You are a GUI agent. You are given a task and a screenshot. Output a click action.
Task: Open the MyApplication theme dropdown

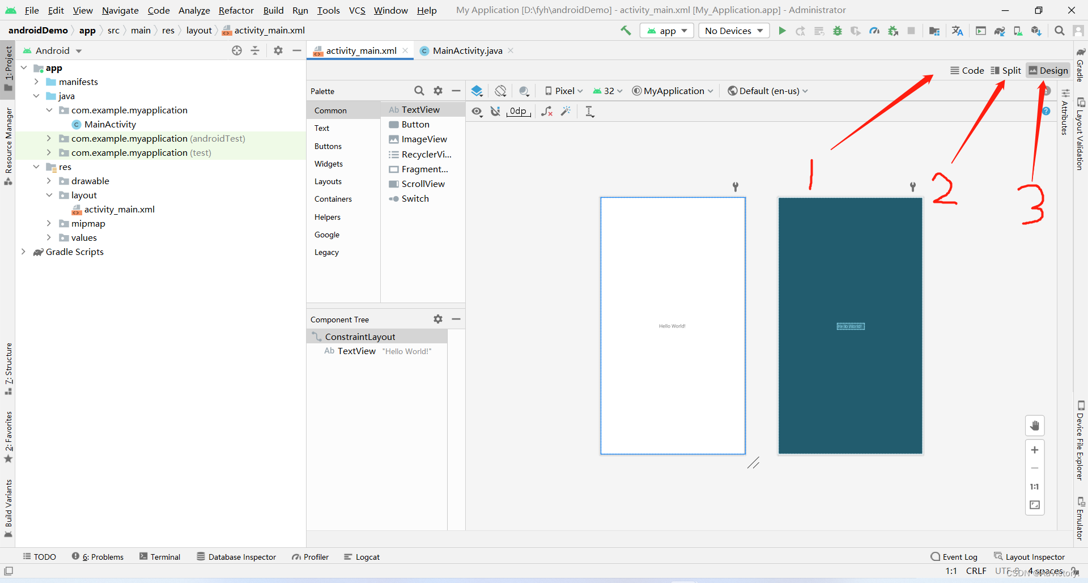pos(673,91)
